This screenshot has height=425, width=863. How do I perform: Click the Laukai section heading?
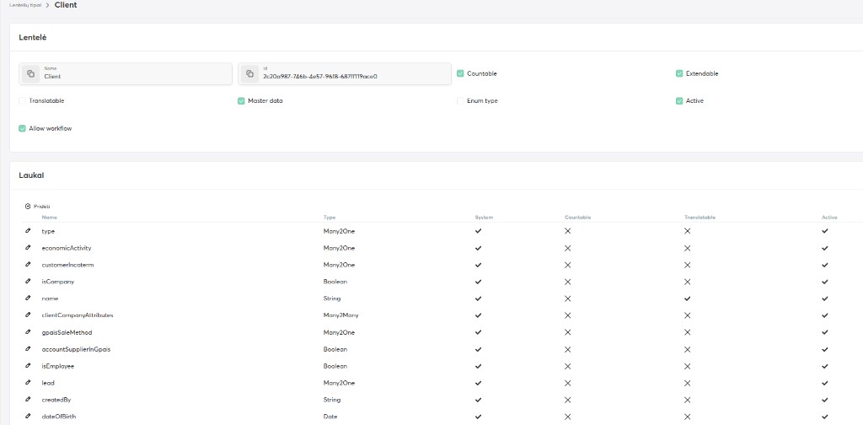[31, 175]
